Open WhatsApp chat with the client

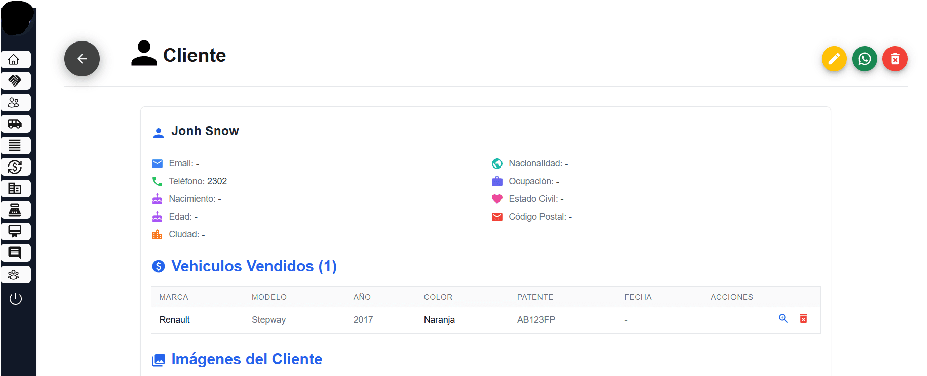864,59
